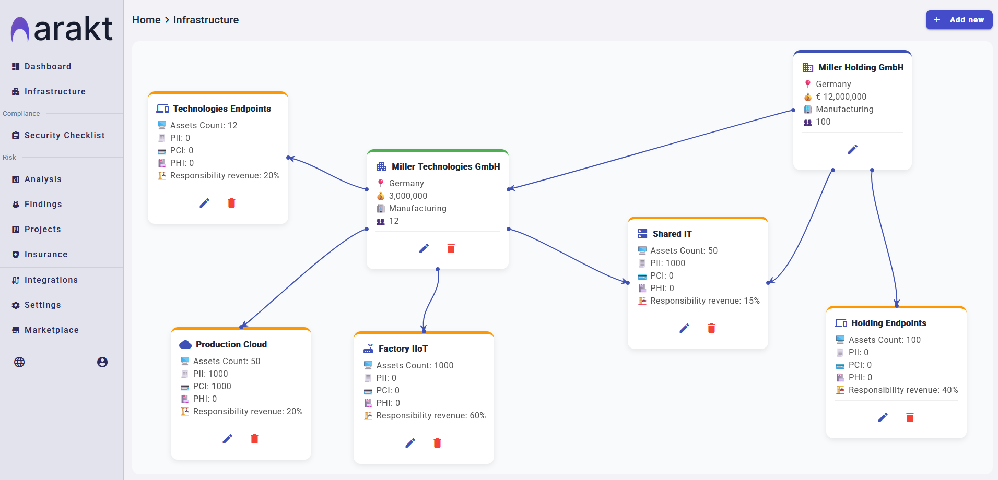998x480 pixels.
Task: Edit the Miller Holding GmbH node
Action: point(852,149)
